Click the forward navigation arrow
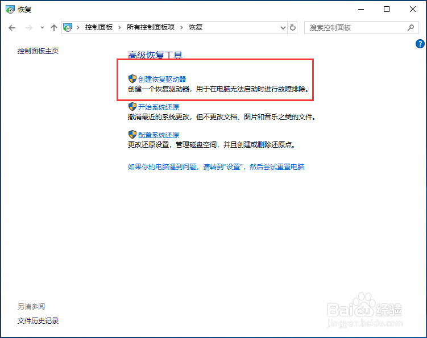 [x=28, y=28]
